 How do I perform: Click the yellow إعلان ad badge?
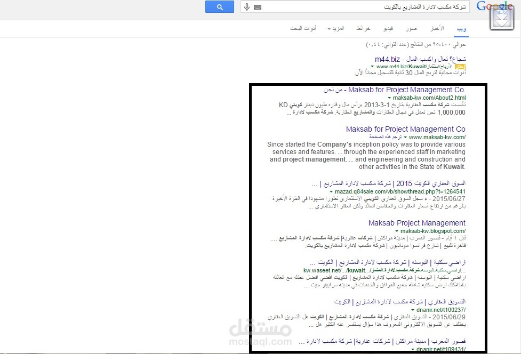[460, 67]
